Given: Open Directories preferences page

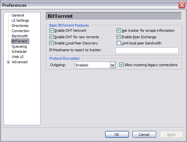Looking at the screenshot, I should coord(20,26).
